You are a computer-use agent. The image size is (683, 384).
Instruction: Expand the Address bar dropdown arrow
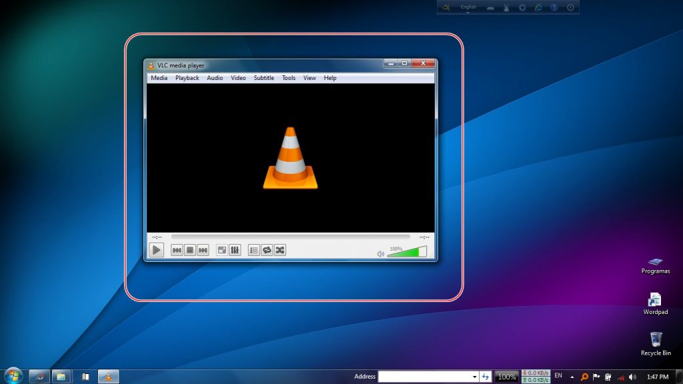pos(474,377)
